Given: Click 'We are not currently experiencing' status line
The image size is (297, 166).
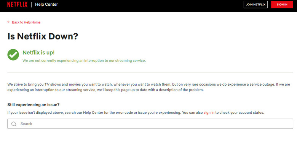Looking at the screenshot, I should tap(84, 61).
